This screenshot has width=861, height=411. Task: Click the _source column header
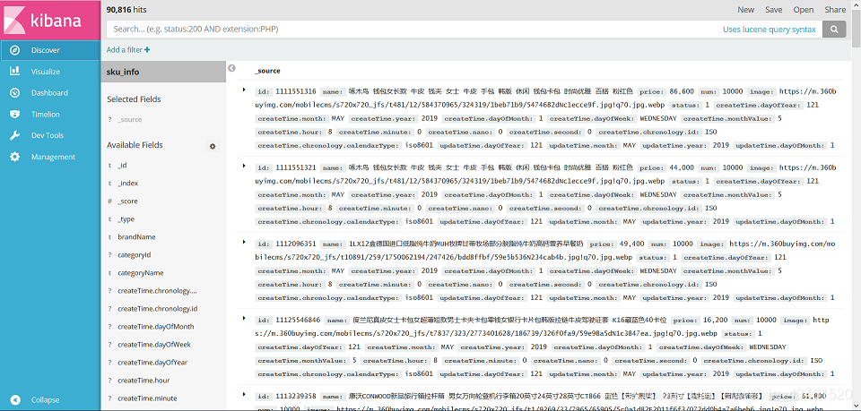pyautogui.click(x=267, y=72)
